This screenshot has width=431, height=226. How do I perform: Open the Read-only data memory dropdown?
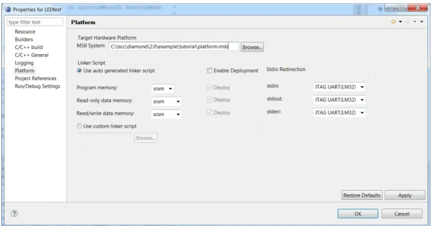[166, 101]
